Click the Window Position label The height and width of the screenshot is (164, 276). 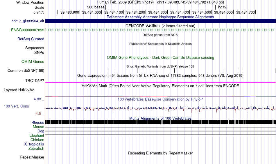30,2
